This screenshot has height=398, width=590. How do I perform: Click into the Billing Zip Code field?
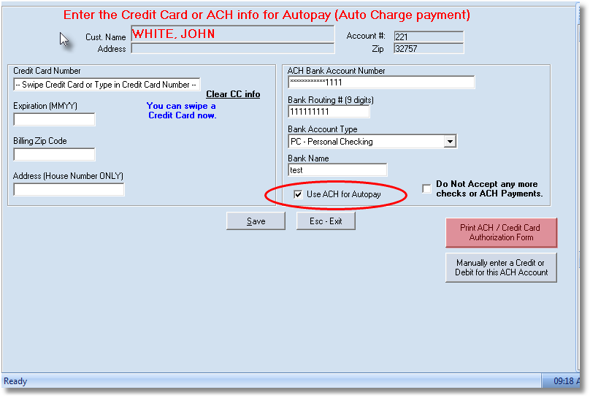point(54,155)
